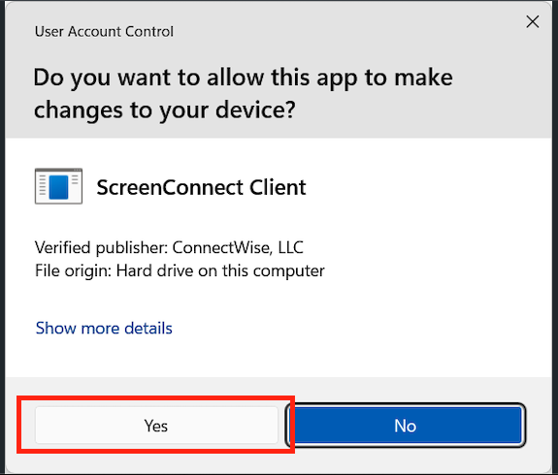
Task: Click the ConnectWise, LLC publisher name
Action: pos(238,247)
